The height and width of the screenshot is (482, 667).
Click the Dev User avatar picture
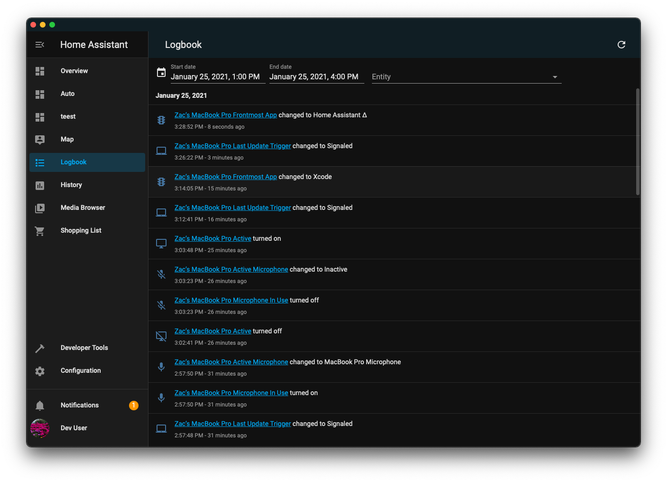[40, 428]
